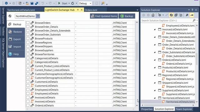Open TerritoriesListDetails.lsml.js script file
The width and height of the screenshot is (200, 112).
(180, 102)
